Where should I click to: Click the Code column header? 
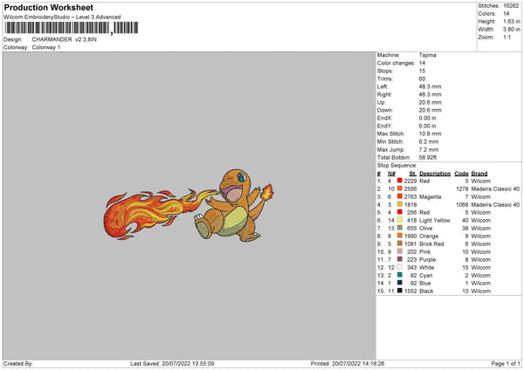click(x=461, y=174)
